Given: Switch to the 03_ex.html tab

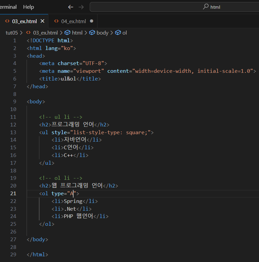Looking at the screenshot, I should [25, 21].
